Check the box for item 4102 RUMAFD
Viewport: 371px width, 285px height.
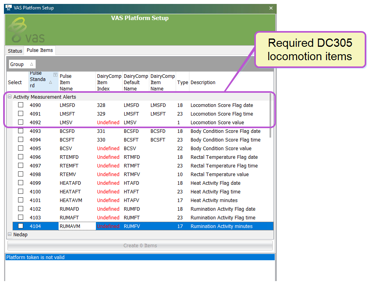click(x=21, y=209)
